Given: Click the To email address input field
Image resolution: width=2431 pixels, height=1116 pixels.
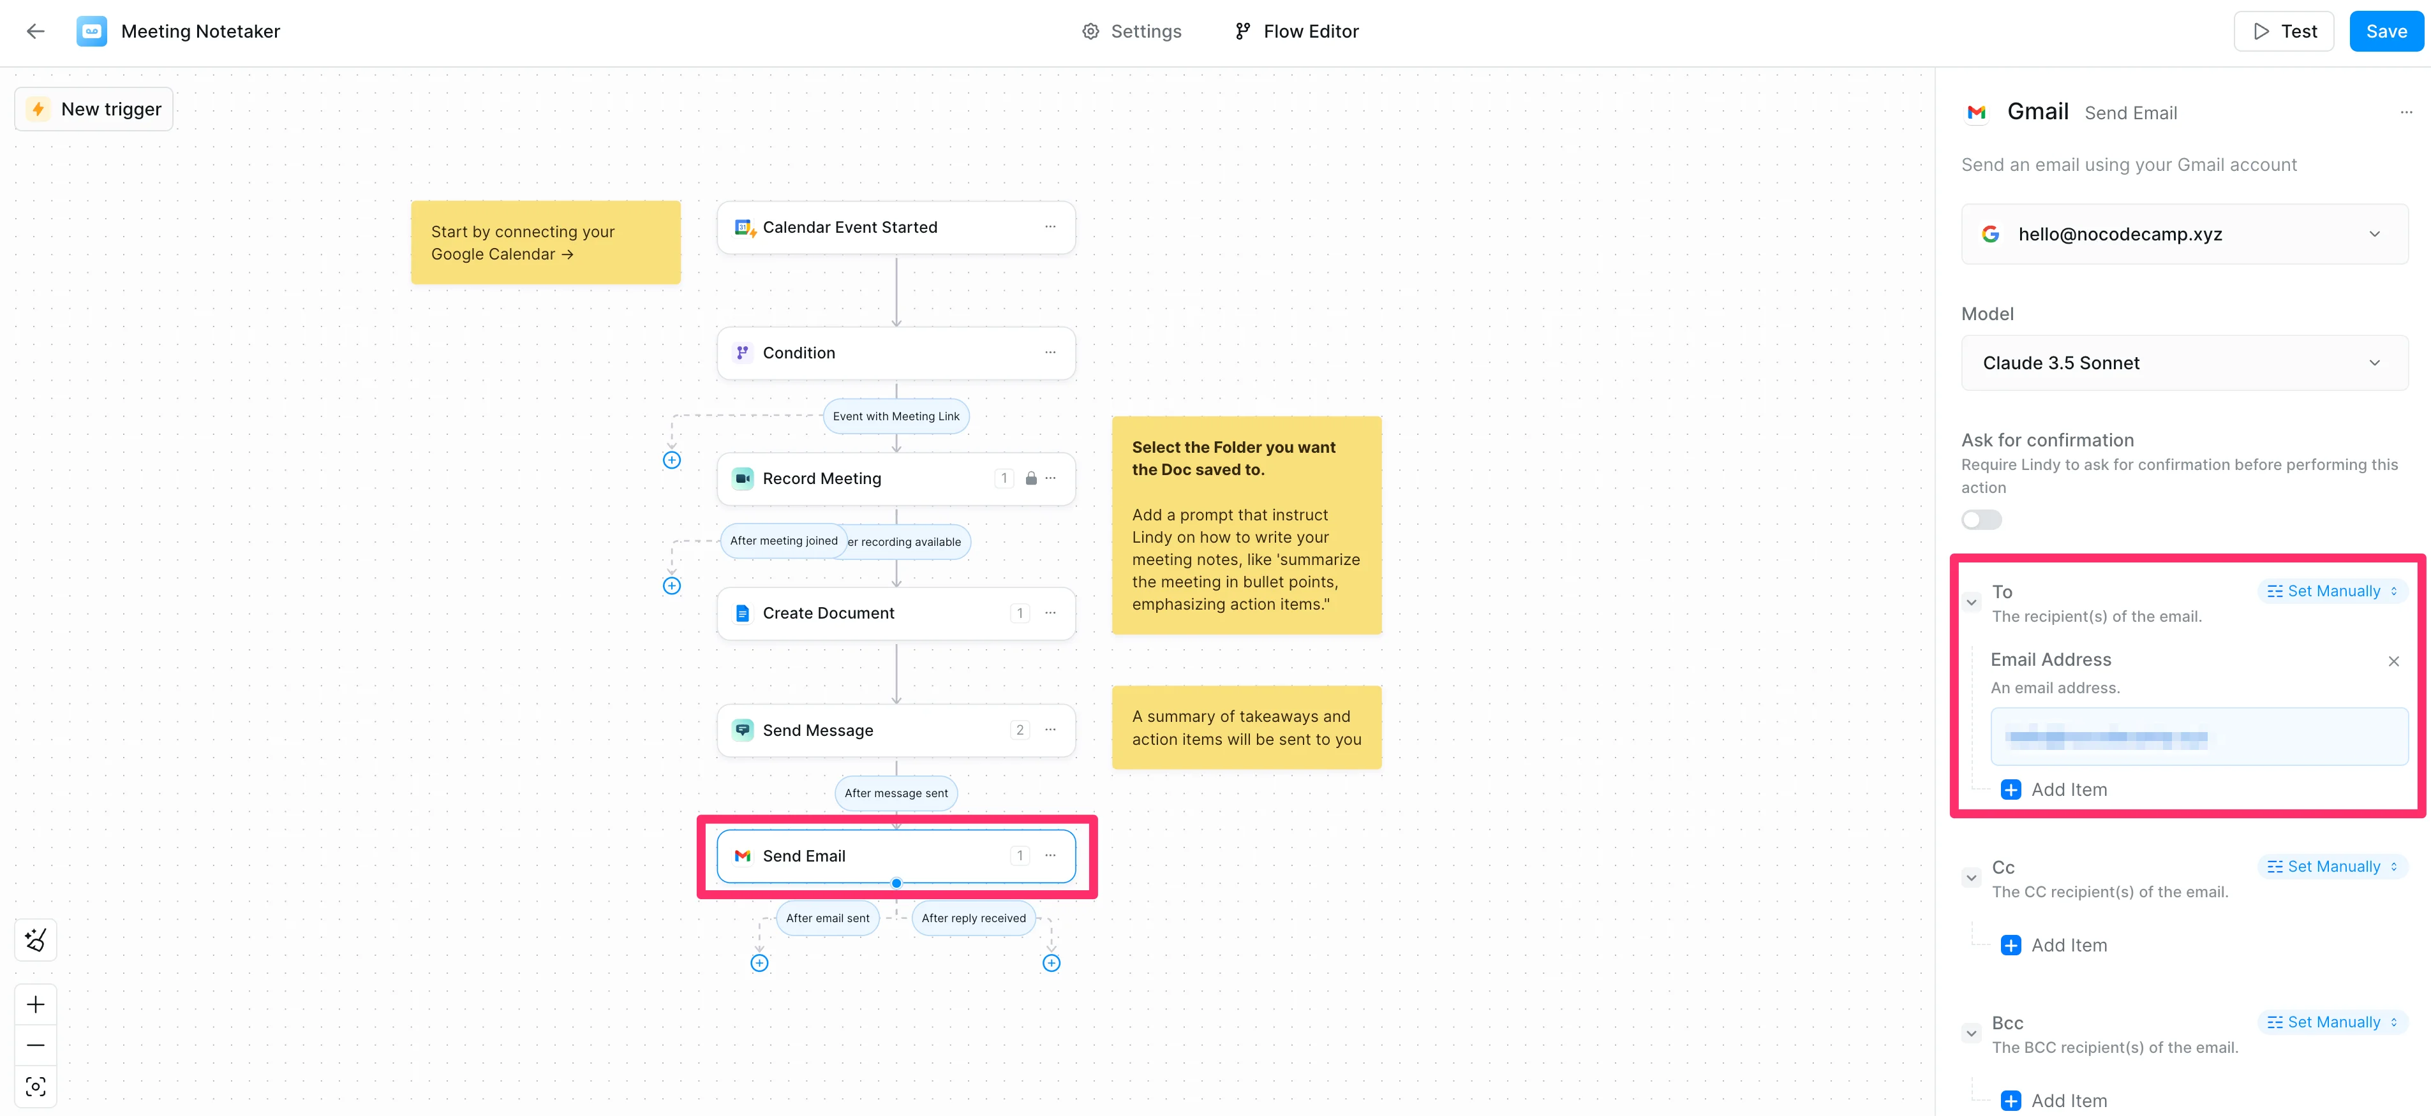Looking at the screenshot, I should point(2199,737).
